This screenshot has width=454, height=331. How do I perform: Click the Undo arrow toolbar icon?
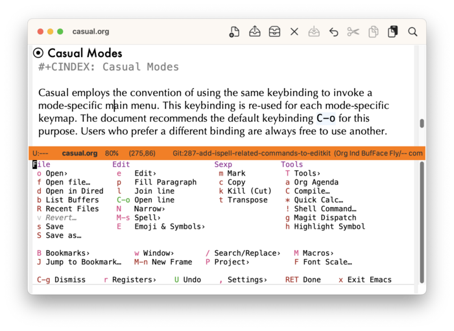click(333, 32)
